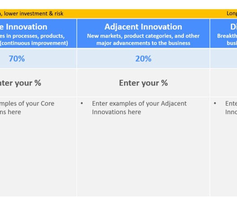Click the 'Long' text at banner's right
The height and width of the screenshot is (198, 237).
(232, 13)
